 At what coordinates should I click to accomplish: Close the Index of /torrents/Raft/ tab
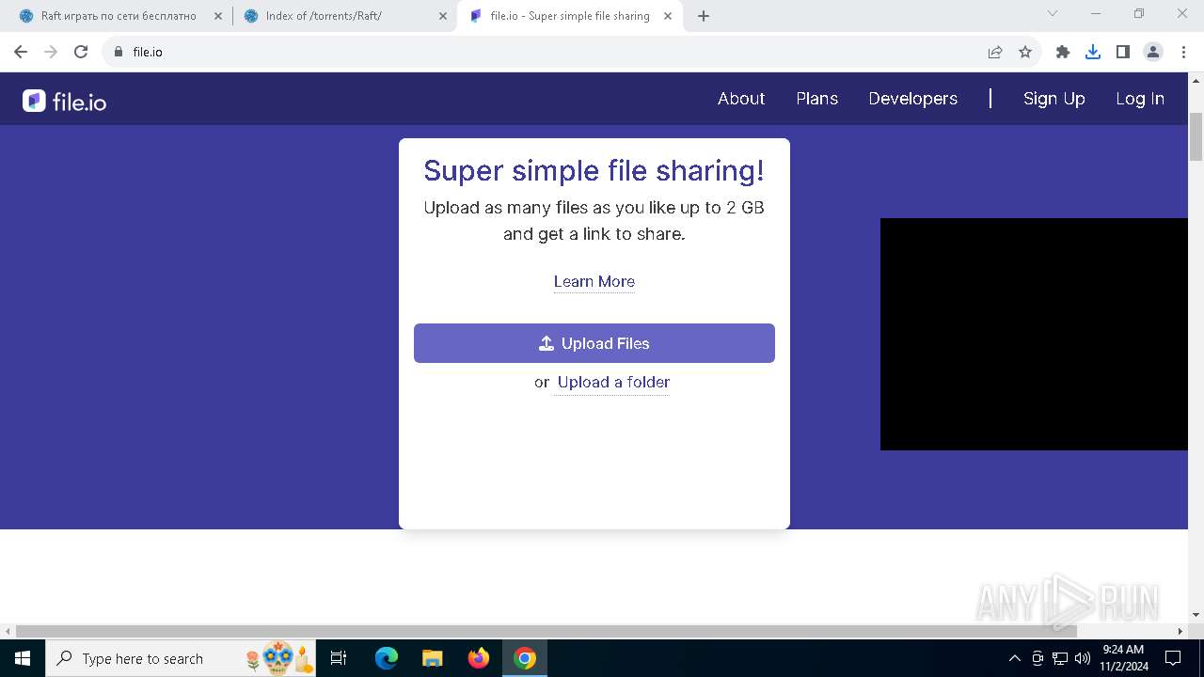coord(443,16)
